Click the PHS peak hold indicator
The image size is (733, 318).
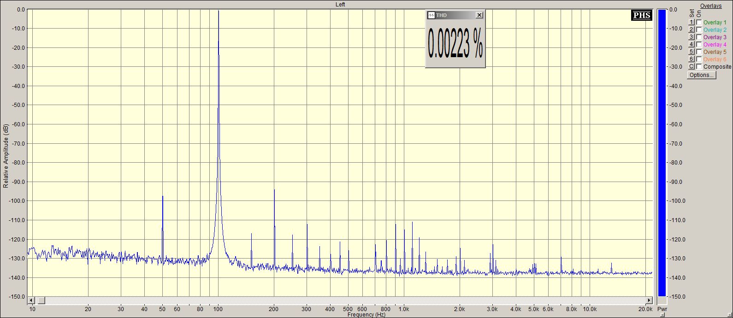(x=642, y=15)
